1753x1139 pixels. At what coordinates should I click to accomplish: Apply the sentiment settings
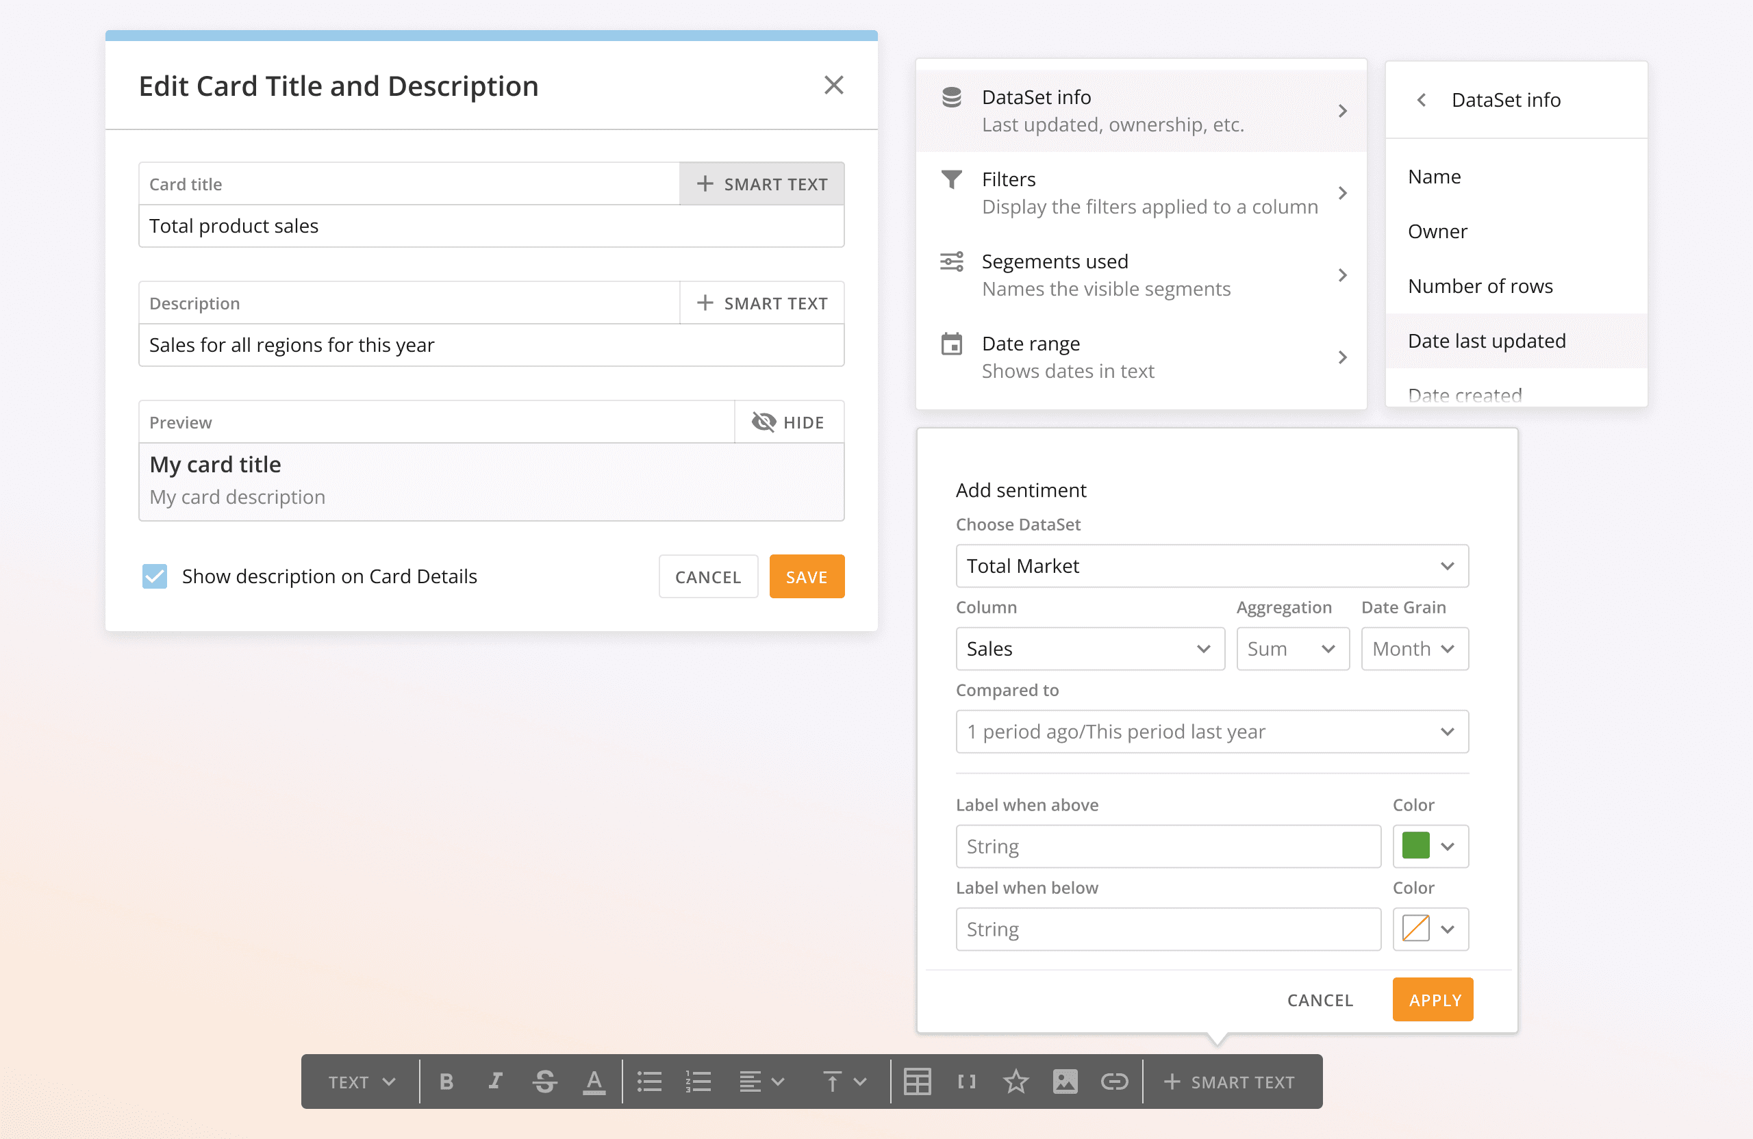click(x=1433, y=999)
